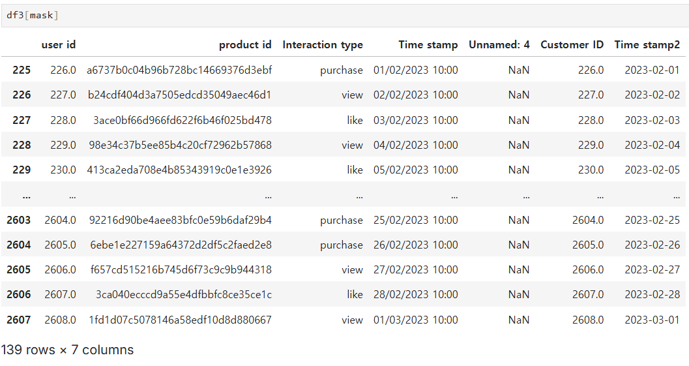
Task: Click product id a6737b0c04b96b728bc14669376d3ebf
Action: tap(179, 70)
